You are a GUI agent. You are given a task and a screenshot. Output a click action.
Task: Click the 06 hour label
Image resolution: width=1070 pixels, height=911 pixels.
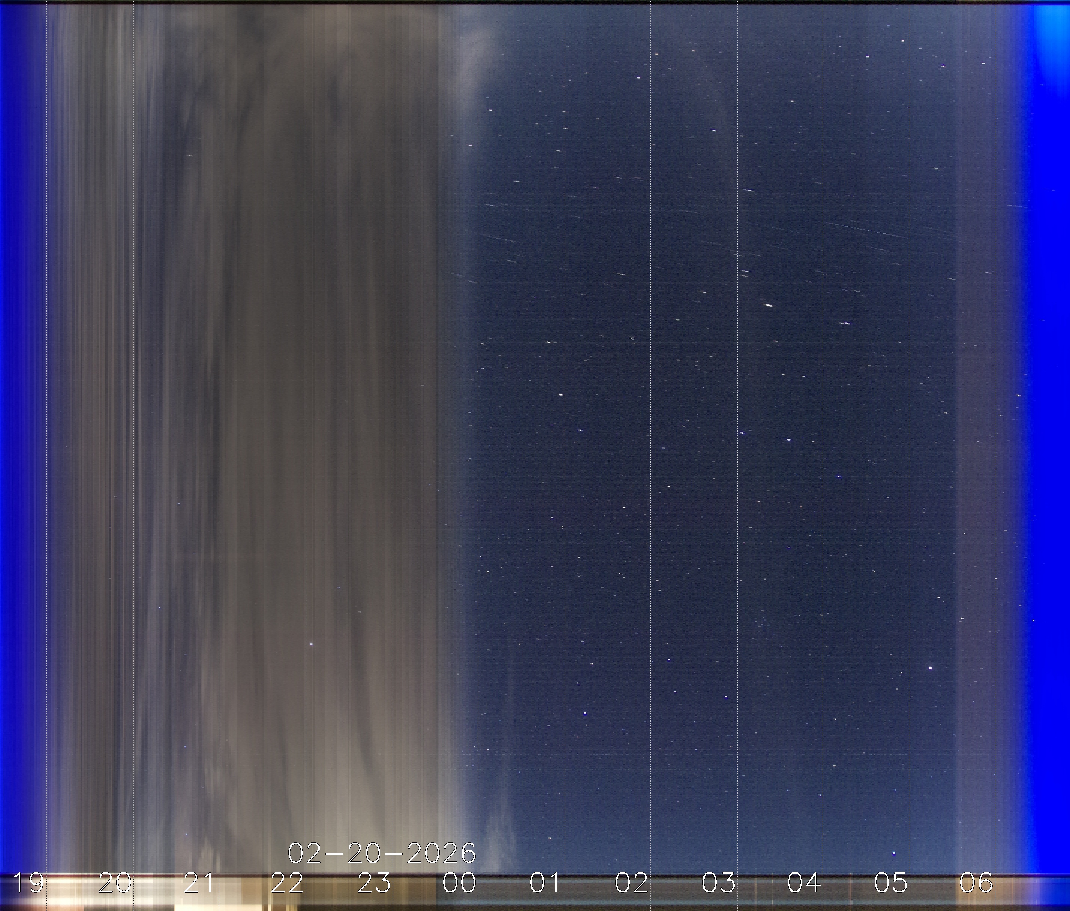(976, 883)
